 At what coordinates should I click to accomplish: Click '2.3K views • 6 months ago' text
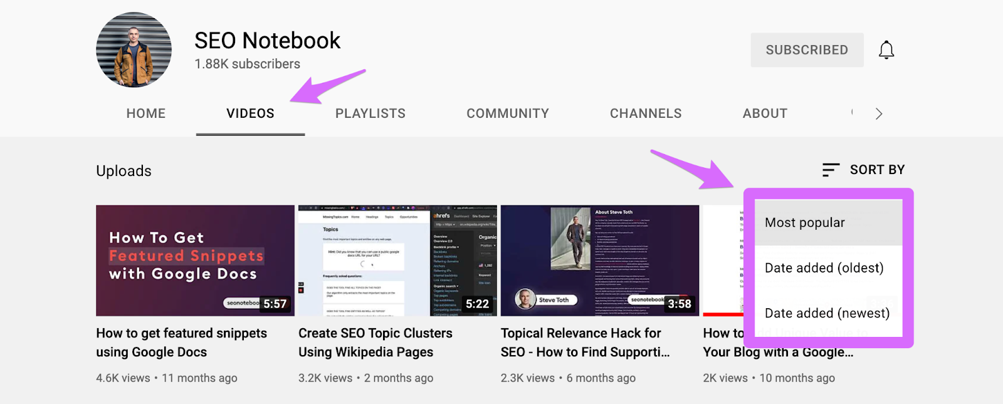tap(568, 378)
